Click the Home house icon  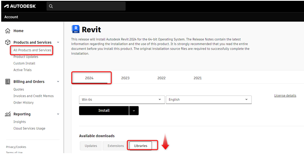pyautogui.click(x=8, y=31)
